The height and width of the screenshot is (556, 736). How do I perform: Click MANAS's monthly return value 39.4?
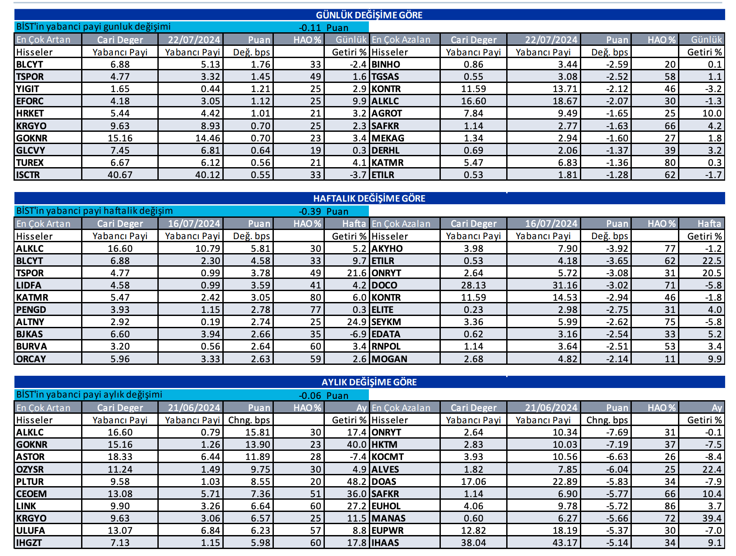click(712, 518)
